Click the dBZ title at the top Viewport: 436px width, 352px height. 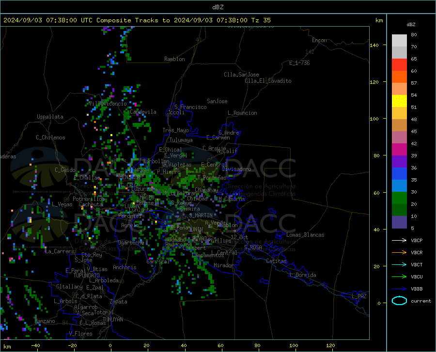(x=218, y=7)
